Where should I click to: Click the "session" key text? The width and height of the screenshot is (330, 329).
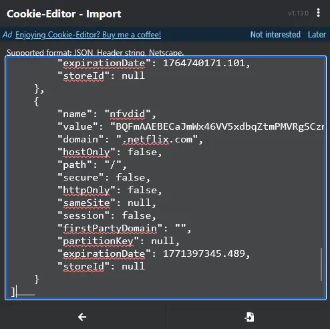click(x=84, y=216)
